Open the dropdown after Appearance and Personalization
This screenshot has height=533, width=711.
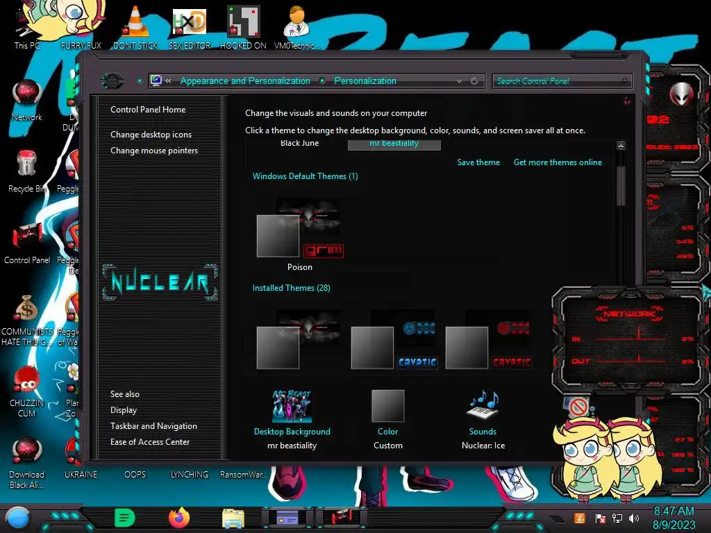[322, 81]
